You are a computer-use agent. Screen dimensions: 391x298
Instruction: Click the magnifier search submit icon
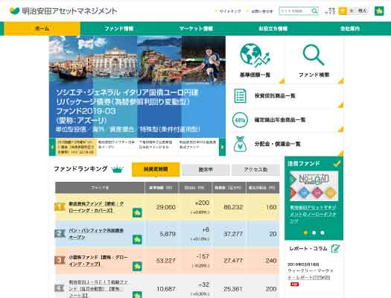point(314,11)
